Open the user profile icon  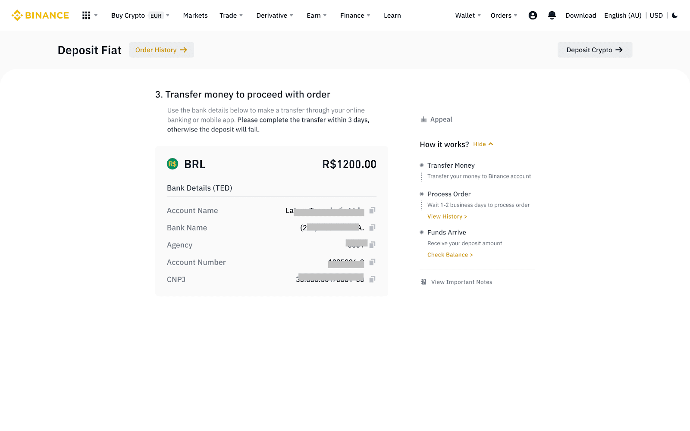click(x=533, y=16)
